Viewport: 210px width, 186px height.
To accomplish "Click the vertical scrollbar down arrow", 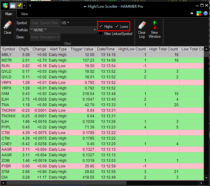I will (207, 178).
